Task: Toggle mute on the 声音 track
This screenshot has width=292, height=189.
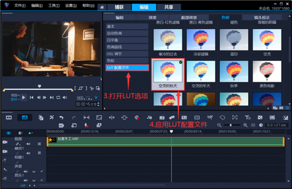Action: coord(28,171)
